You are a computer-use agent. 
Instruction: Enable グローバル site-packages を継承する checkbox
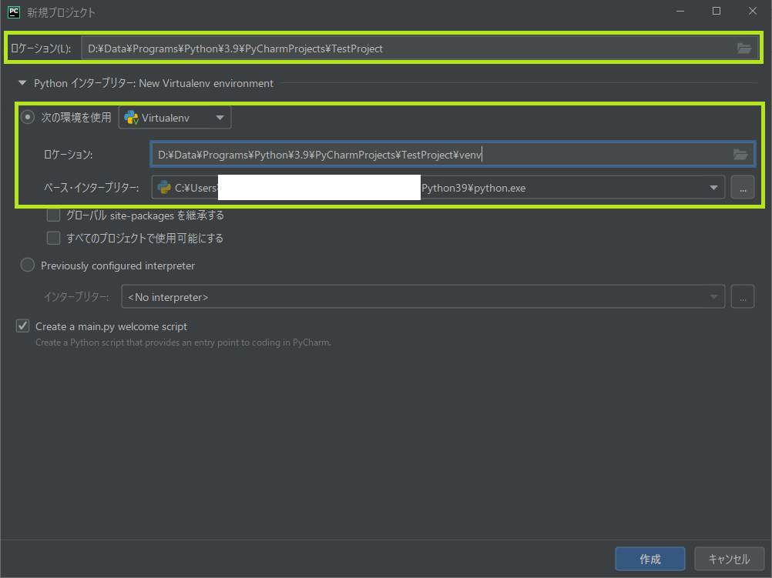point(53,215)
